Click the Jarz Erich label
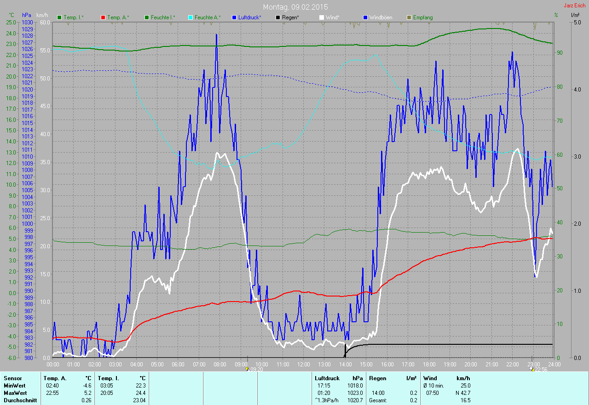The height and width of the screenshot is (405, 589). coord(576,6)
